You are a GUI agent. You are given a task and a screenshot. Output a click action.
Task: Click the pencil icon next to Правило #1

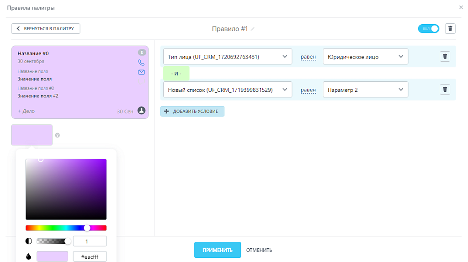pos(253,29)
